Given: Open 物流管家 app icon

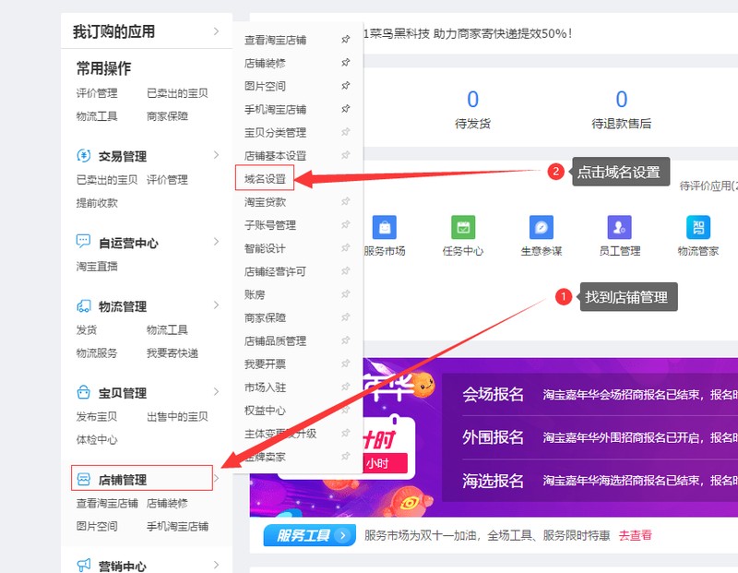Looking at the screenshot, I should 698,227.
